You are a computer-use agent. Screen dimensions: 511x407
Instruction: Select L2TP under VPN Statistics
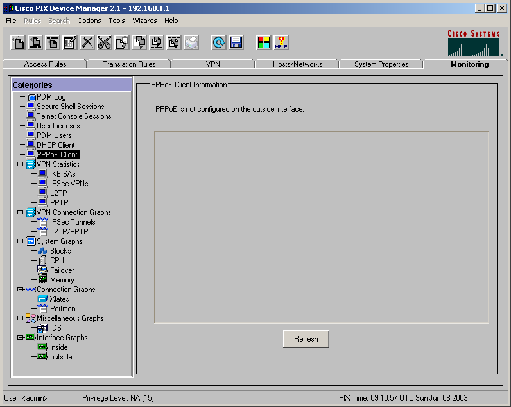click(58, 193)
